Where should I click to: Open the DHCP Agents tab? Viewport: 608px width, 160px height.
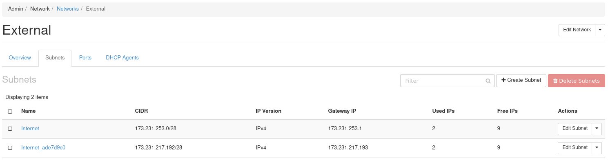click(x=122, y=58)
